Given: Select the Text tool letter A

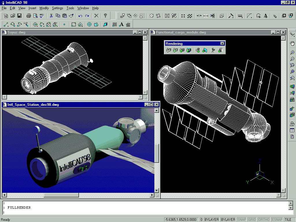Looking at the screenshot, I should pos(121,25).
